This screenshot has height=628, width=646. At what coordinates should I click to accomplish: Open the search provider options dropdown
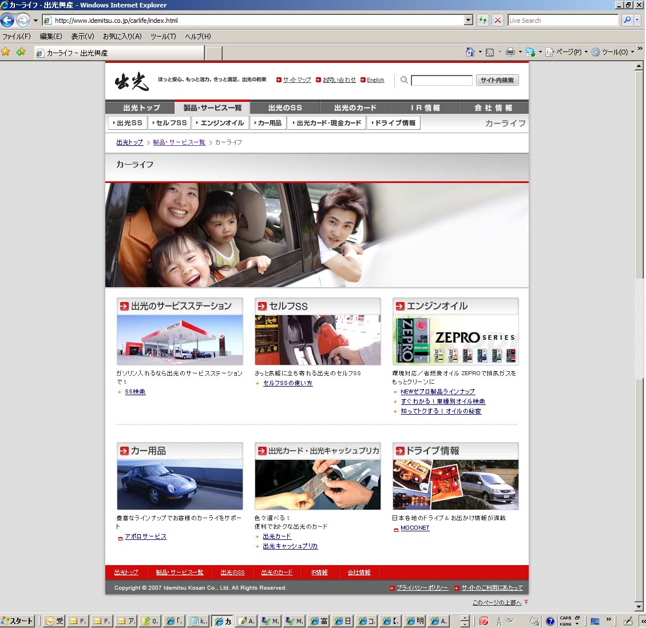coord(637,20)
